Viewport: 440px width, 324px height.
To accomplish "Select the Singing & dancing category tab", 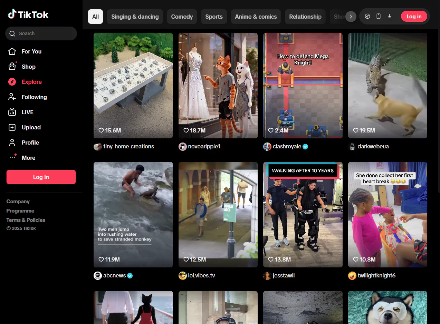I will tap(135, 17).
